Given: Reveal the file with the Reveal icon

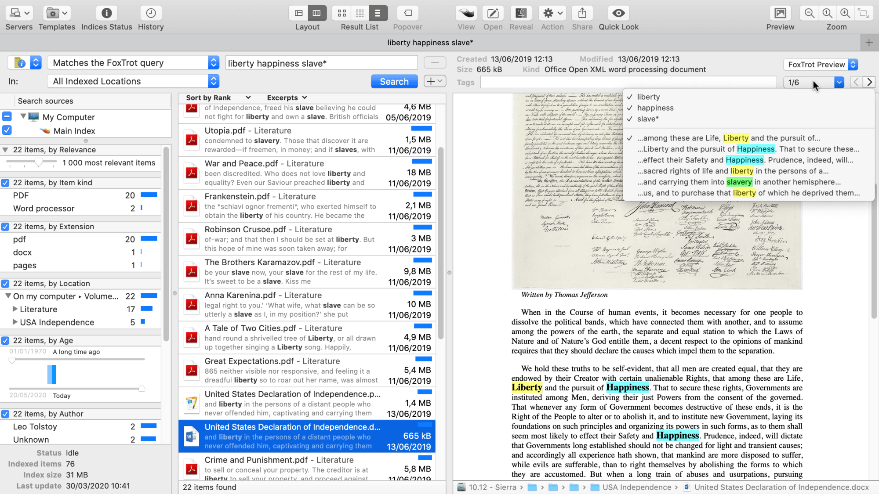Looking at the screenshot, I should [x=521, y=13].
